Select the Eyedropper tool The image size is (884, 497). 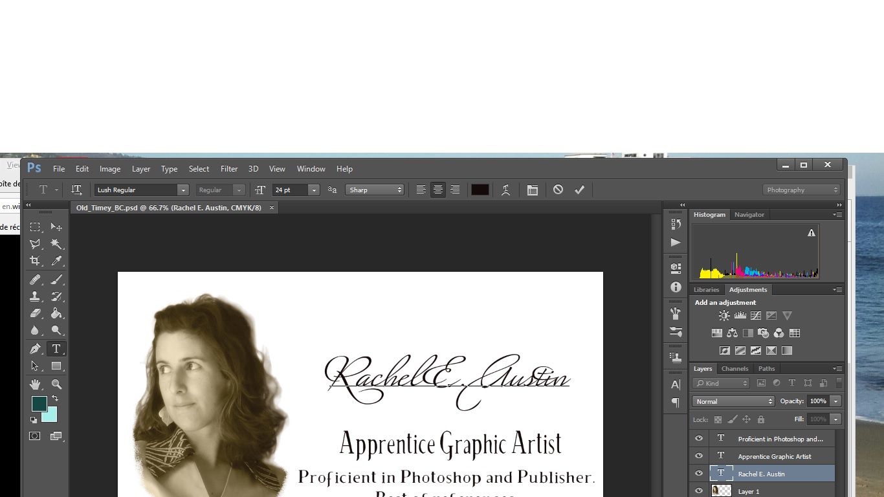[x=56, y=261]
